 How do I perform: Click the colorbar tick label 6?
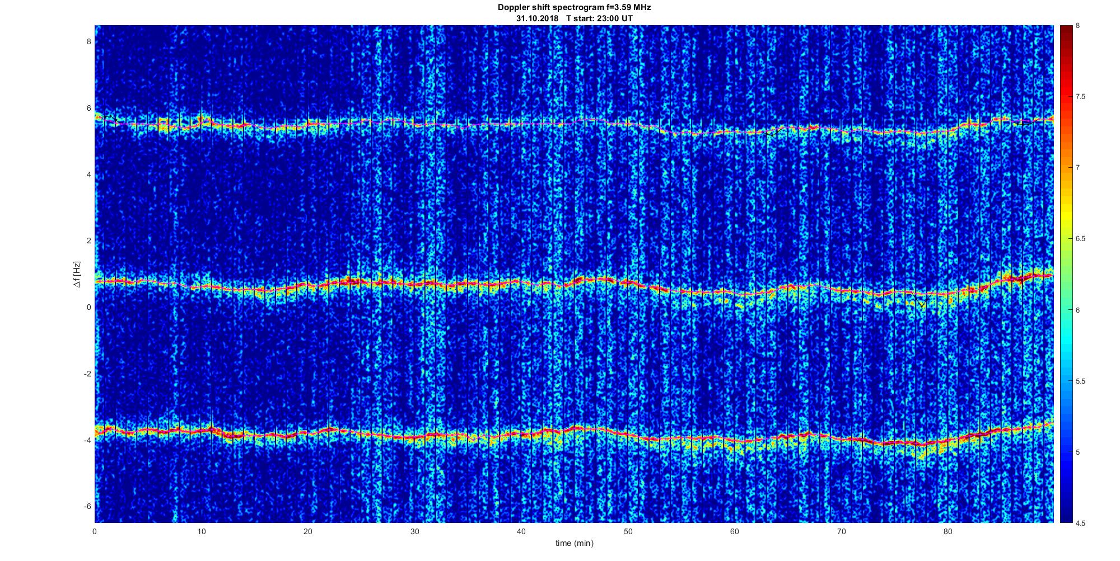[1077, 310]
